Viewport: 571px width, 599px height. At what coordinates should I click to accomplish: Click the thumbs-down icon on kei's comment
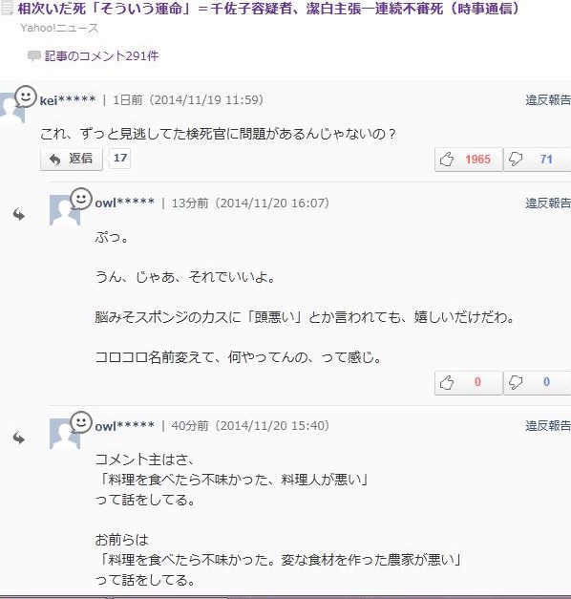pos(516,159)
